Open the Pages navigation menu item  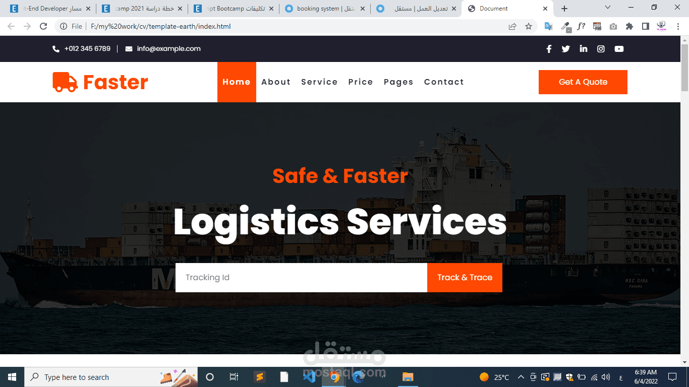398,82
